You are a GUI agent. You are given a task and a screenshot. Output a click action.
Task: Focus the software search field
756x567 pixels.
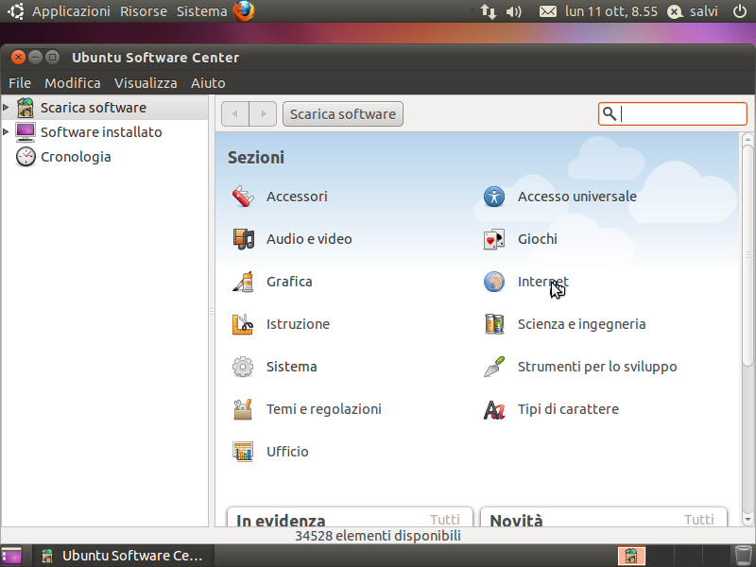[673, 114]
